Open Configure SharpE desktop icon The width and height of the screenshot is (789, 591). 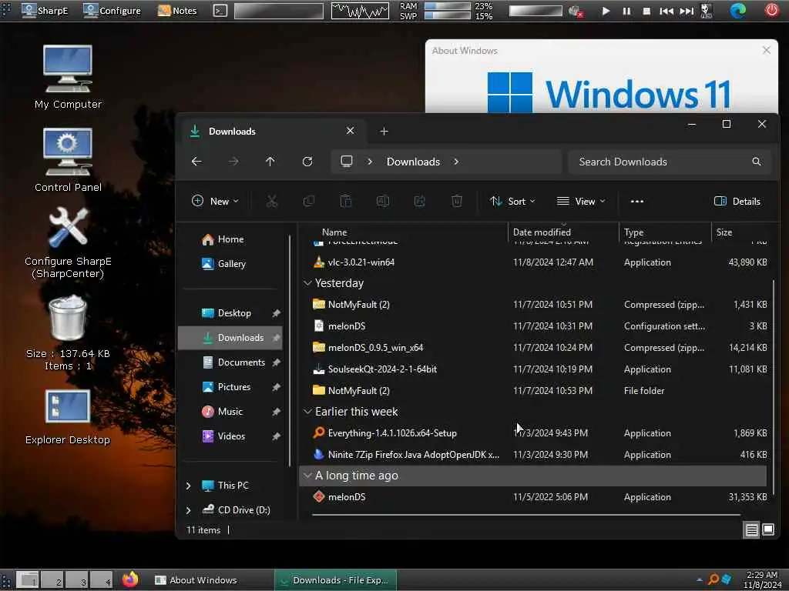pyautogui.click(x=68, y=242)
